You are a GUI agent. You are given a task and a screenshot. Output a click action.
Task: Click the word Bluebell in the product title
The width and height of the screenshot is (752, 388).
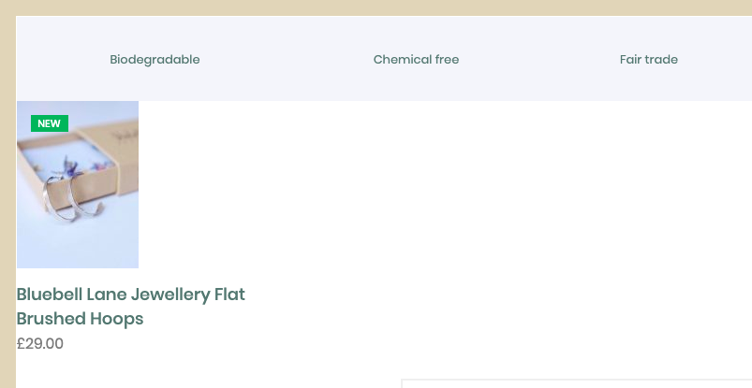[x=50, y=295]
